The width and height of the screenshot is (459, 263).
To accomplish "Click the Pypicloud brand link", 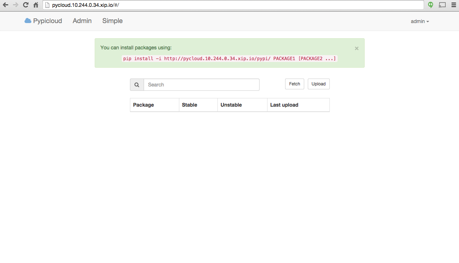I will click(x=43, y=21).
